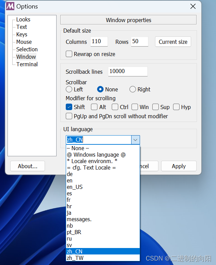216x265 pixels.
Task: Select Window in the options tree
Action: [26, 57]
